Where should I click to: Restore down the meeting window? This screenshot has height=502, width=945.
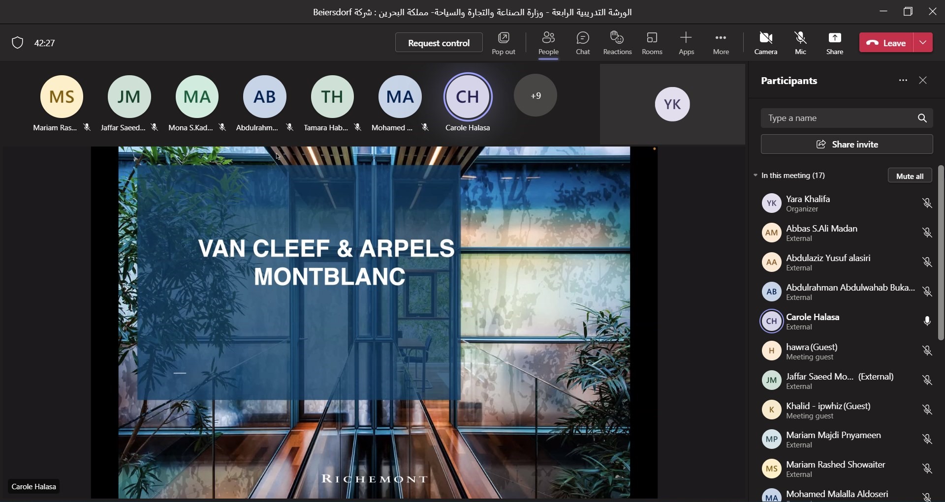[x=908, y=11]
